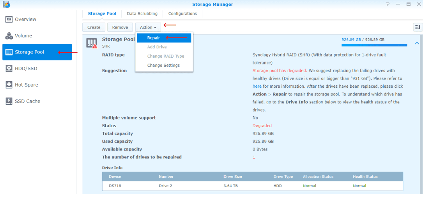Screen dimensions: 423x197
Task: Click the "926.89 GB / 926.89 GB" usage text
Action: tap(363, 39)
